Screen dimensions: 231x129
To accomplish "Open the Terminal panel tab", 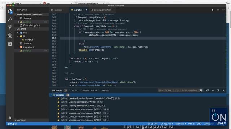I will tap(105, 90).
